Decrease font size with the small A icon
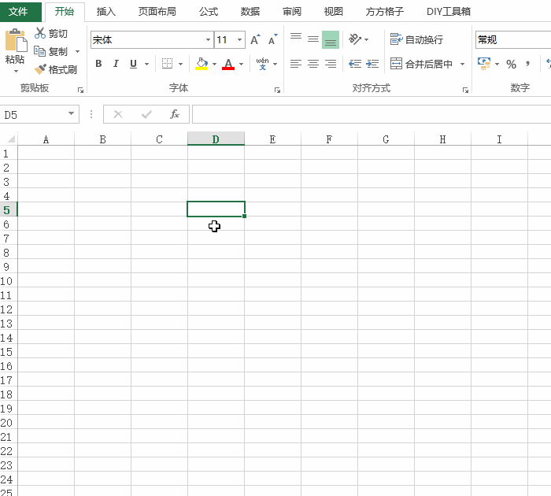The image size is (551, 496). click(272, 39)
